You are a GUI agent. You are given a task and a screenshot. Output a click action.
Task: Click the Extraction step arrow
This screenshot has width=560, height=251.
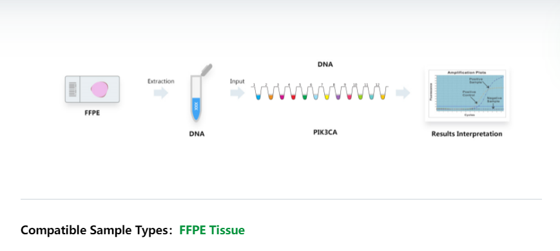[161, 93]
